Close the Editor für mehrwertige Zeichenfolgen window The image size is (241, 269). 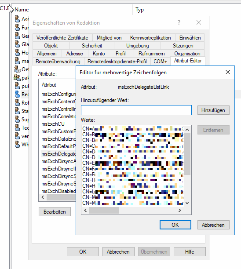pos(228,72)
